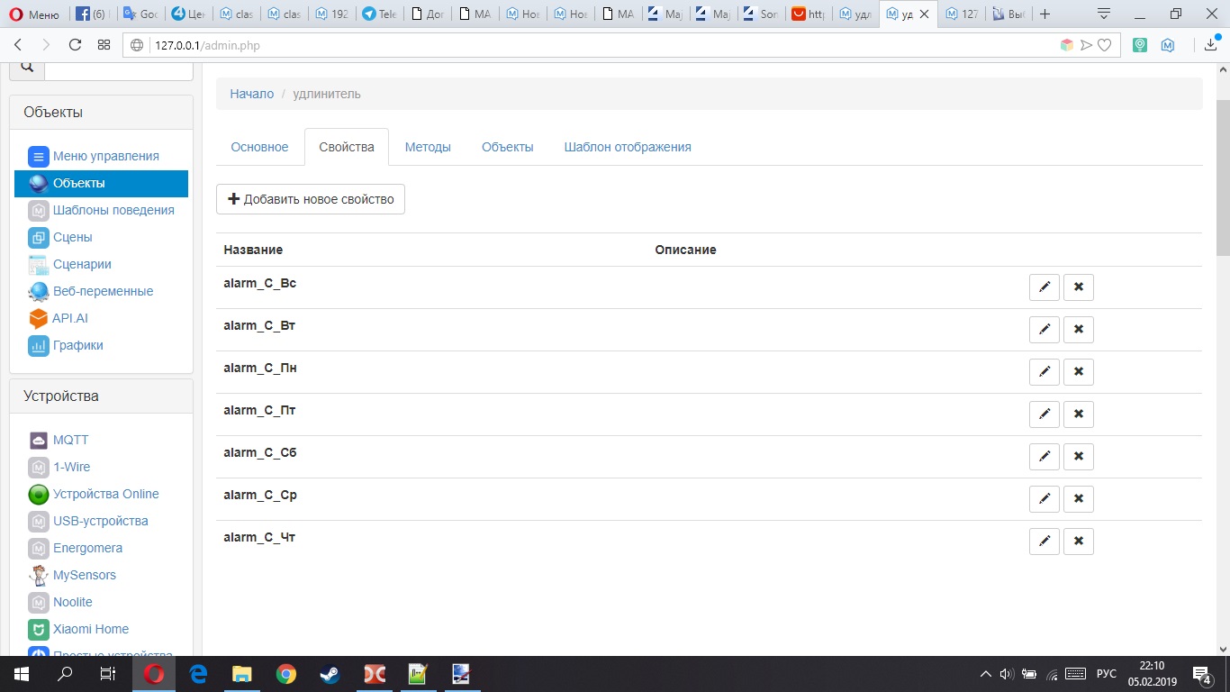Open Сценарии in the sidebar
This screenshot has height=692, width=1230.
[x=70, y=264]
